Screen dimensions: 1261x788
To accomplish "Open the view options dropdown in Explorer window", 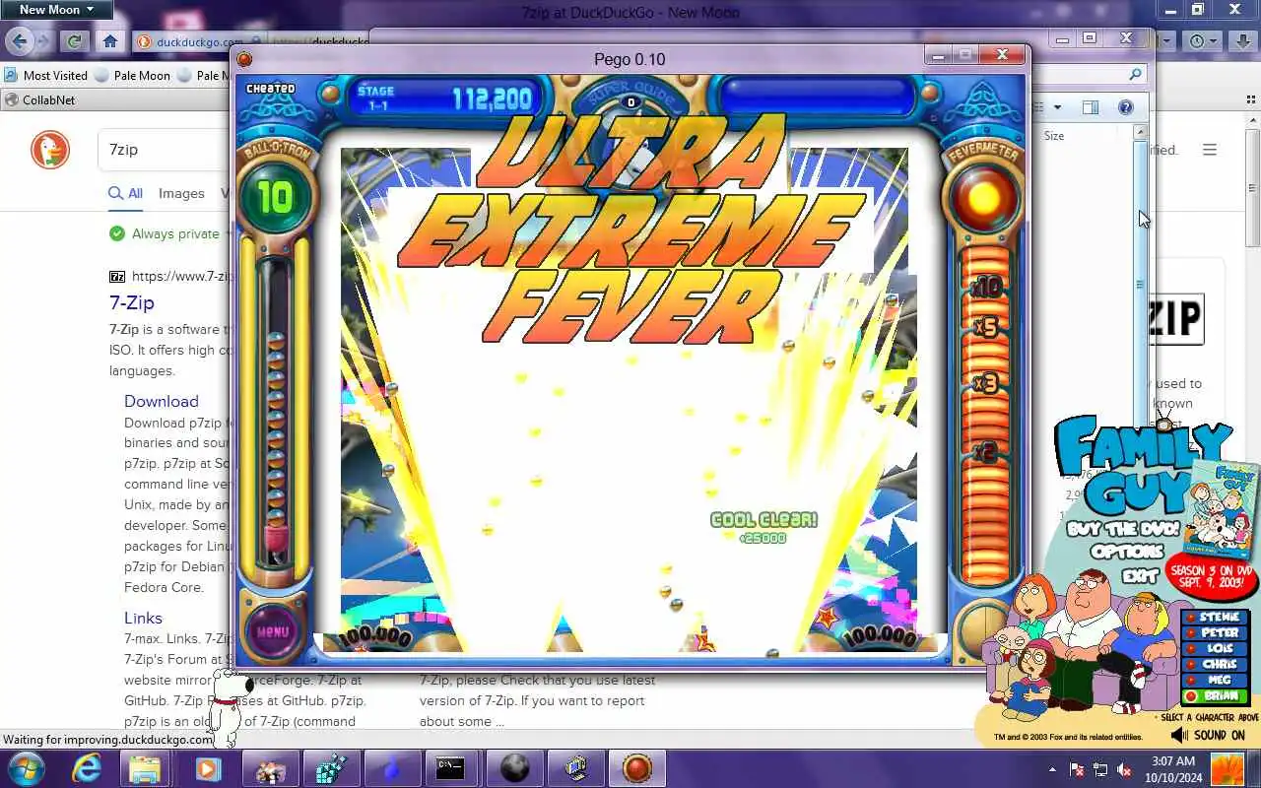I will coord(1058,107).
